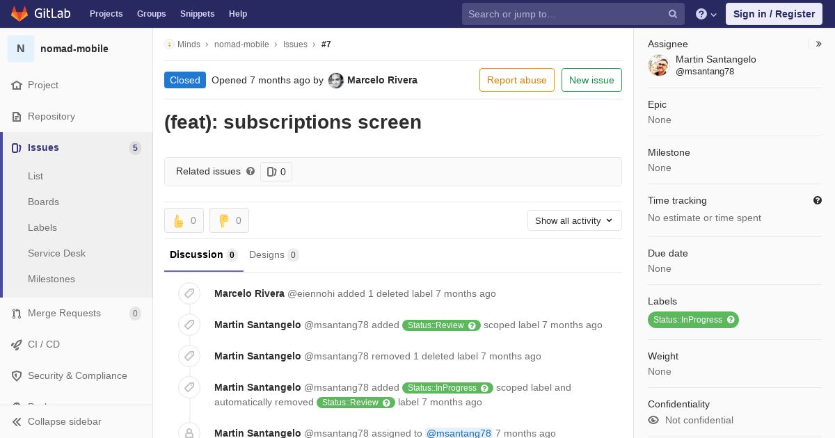The image size is (835, 438).
Task: Open the nomad-mobile breadcrumb link
Action: click(241, 44)
